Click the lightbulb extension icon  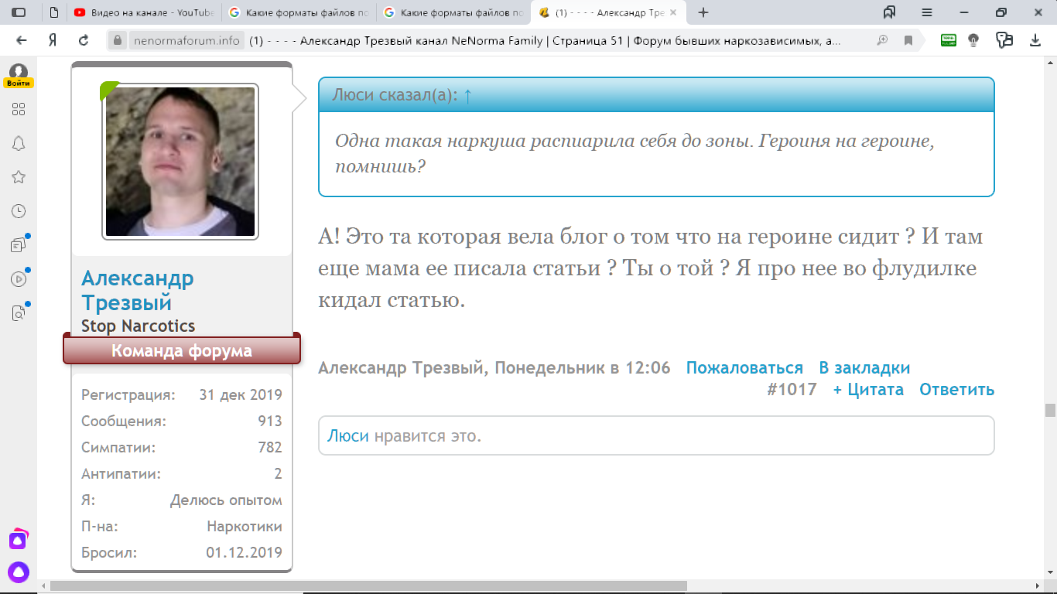973,39
